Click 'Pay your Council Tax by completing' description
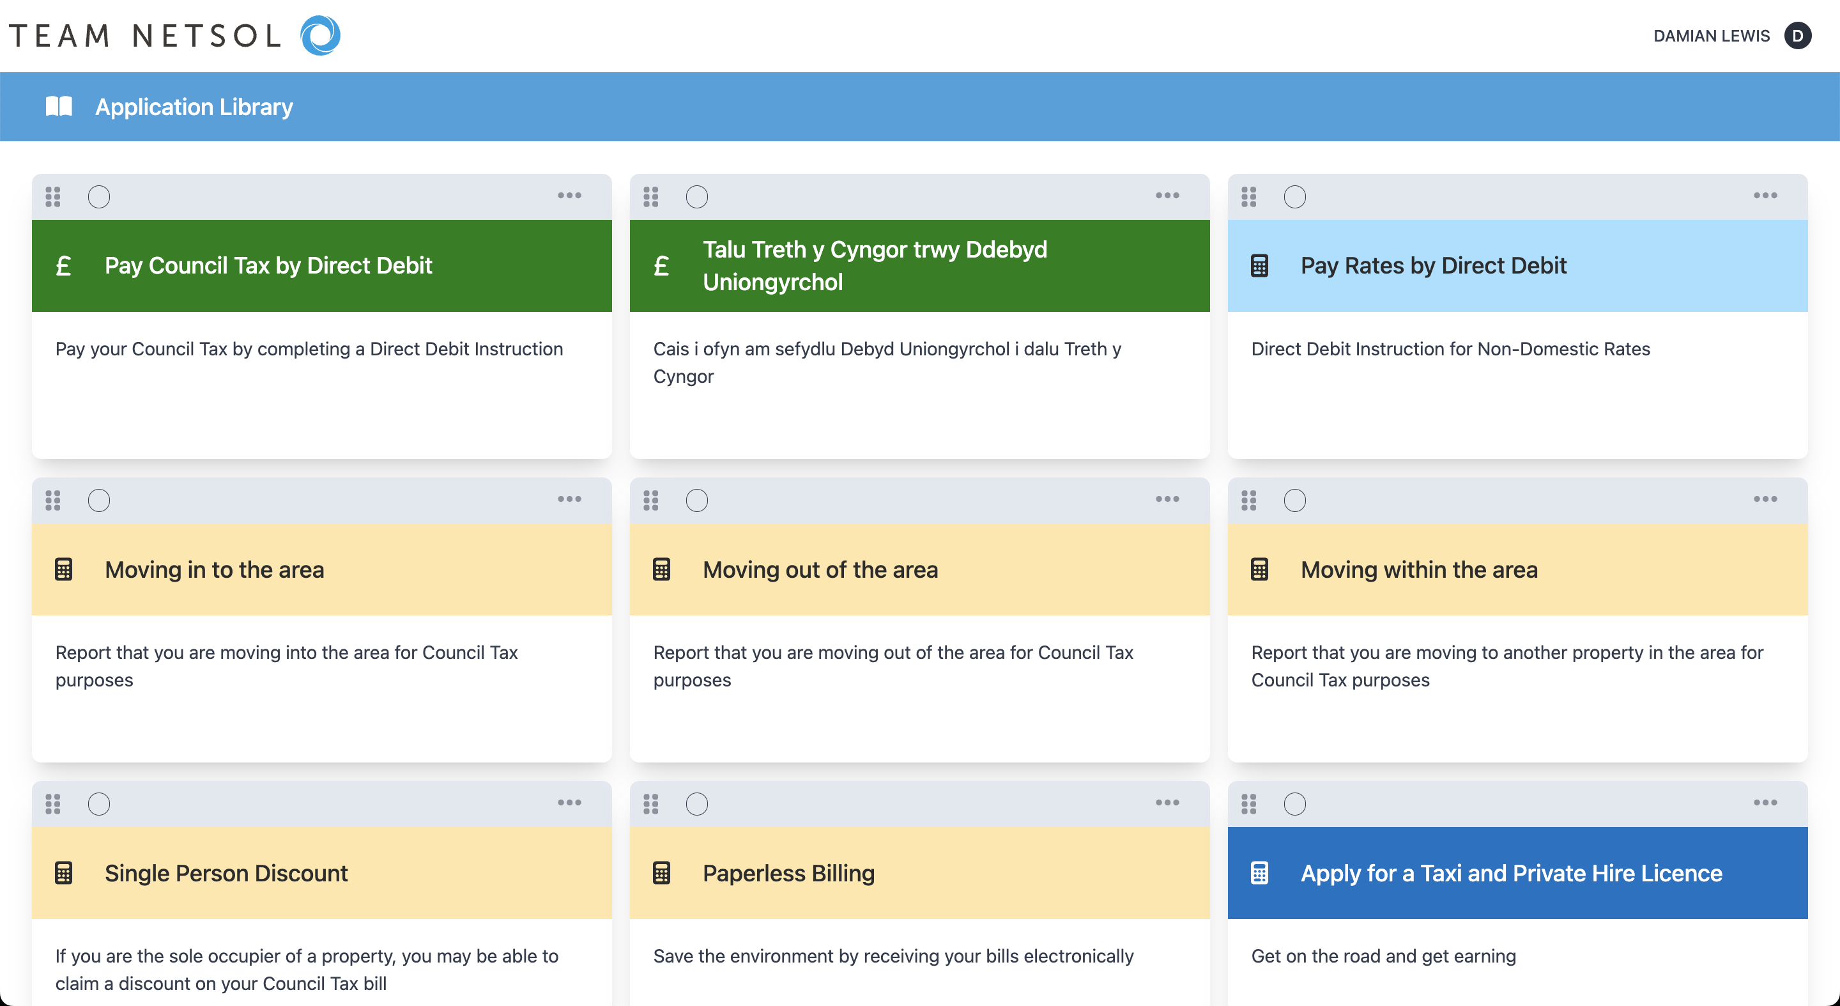This screenshot has height=1006, width=1840. 309,349
